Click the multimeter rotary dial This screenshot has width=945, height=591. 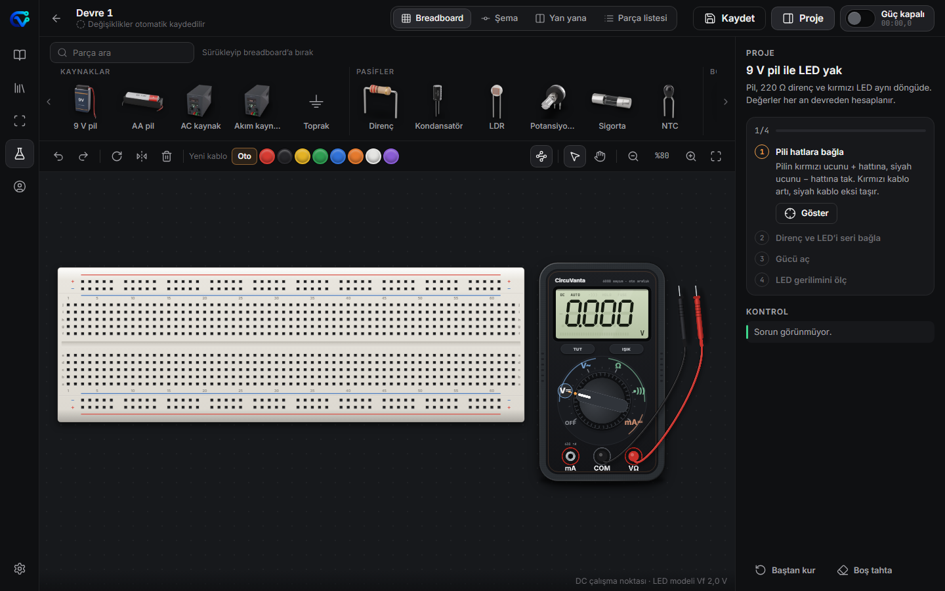tap(602, 401)
